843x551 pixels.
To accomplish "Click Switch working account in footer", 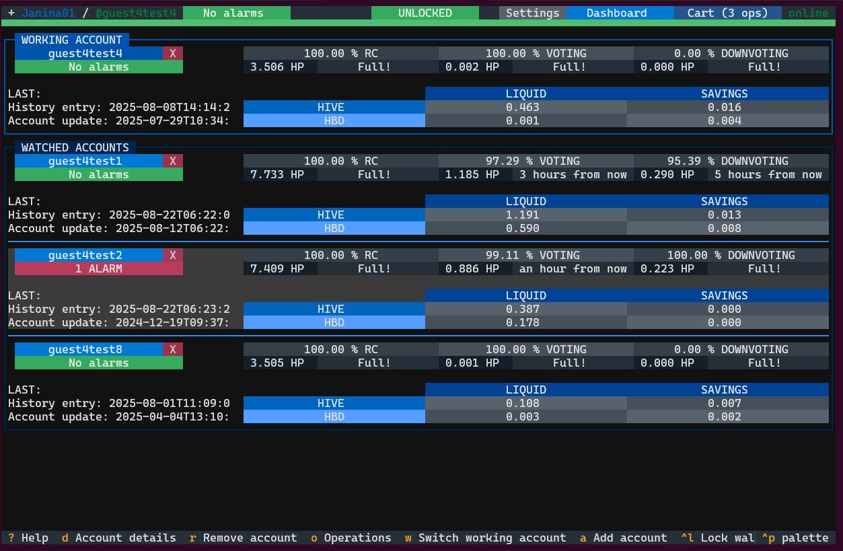I will (486, 538).
